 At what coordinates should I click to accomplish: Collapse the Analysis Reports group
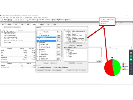pyautogui.click(x=38, y=42)
